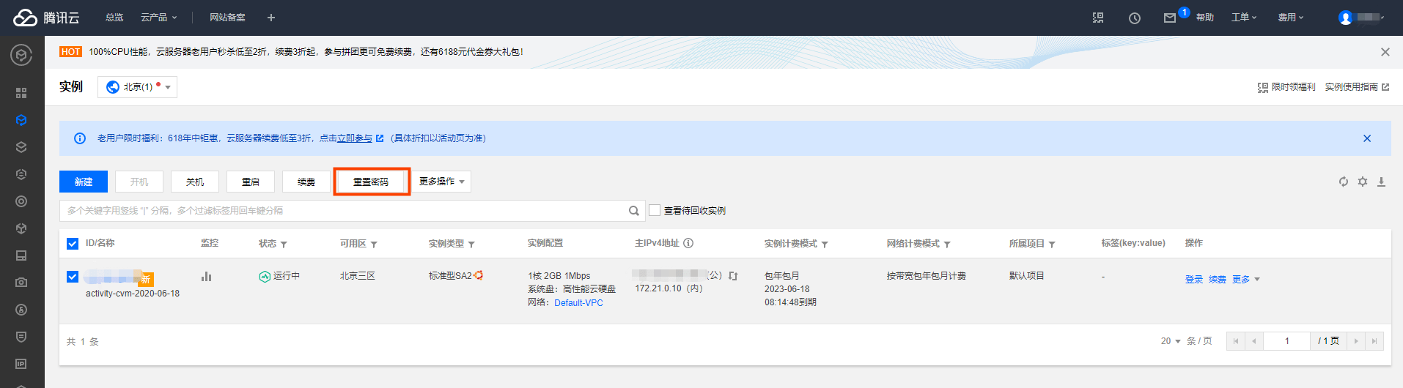Screen dimensions: 1403x388
Task: Open the 网站备案 menu item
Action: 227,18
